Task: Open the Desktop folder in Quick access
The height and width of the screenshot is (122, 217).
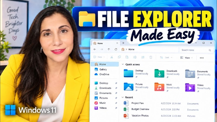Action: (x=128, y=73)
